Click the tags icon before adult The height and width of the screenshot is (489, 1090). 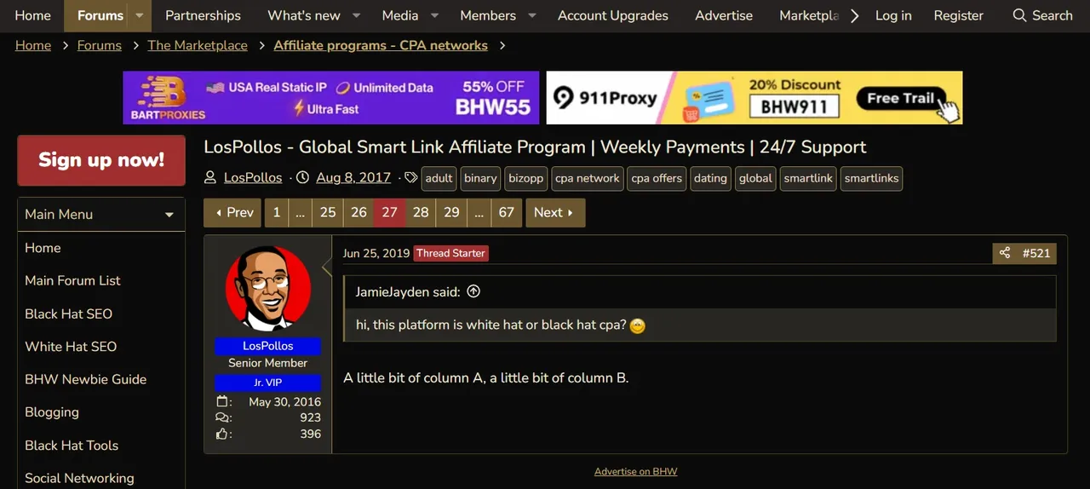pos(411,178)
